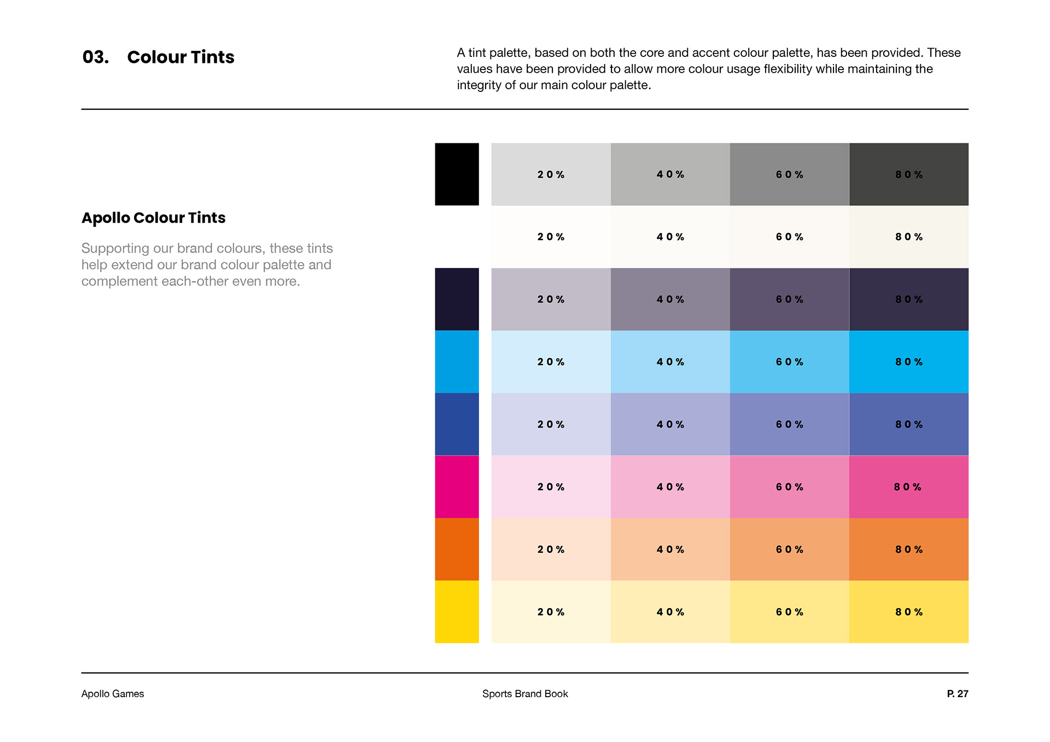The height and width of the screenshot is (742, 1050).
Task: Click the solid black base colour swatch
Action: (x=457, y=174)
